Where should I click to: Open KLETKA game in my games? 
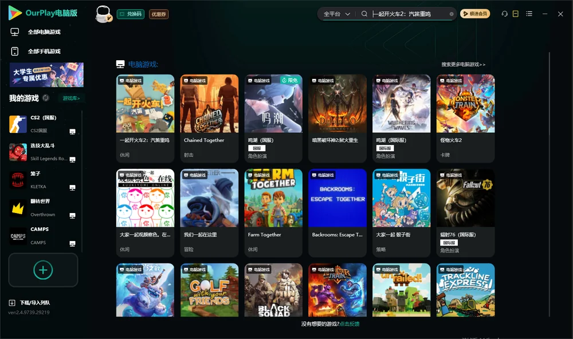tap(43, 180)
